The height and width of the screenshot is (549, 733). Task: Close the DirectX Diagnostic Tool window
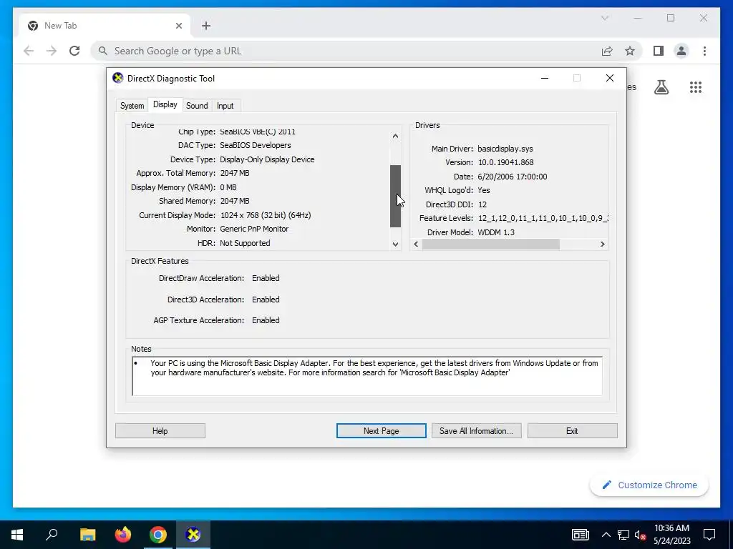[x=610, y=78]
